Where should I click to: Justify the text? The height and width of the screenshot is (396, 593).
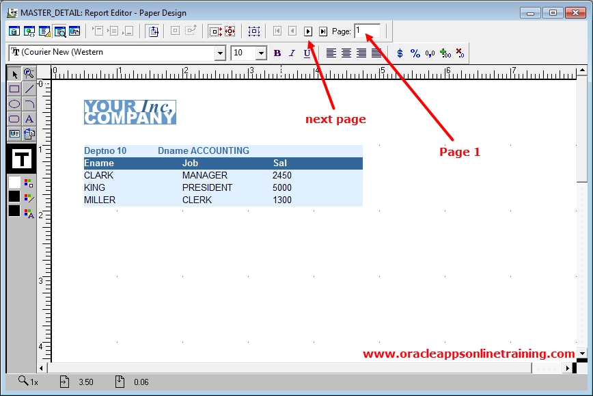[x=376, y=53]
